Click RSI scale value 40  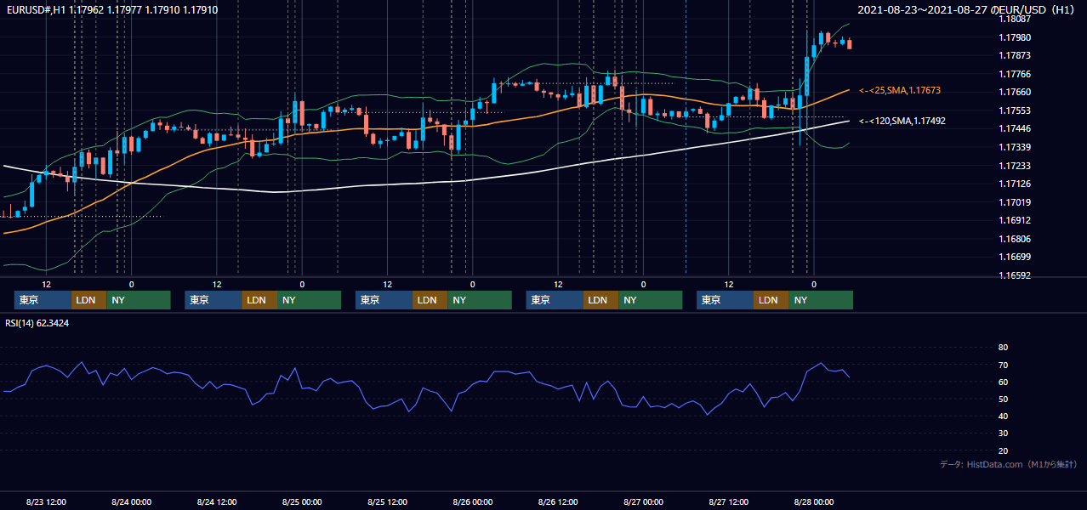click(x=1003, y=416)
